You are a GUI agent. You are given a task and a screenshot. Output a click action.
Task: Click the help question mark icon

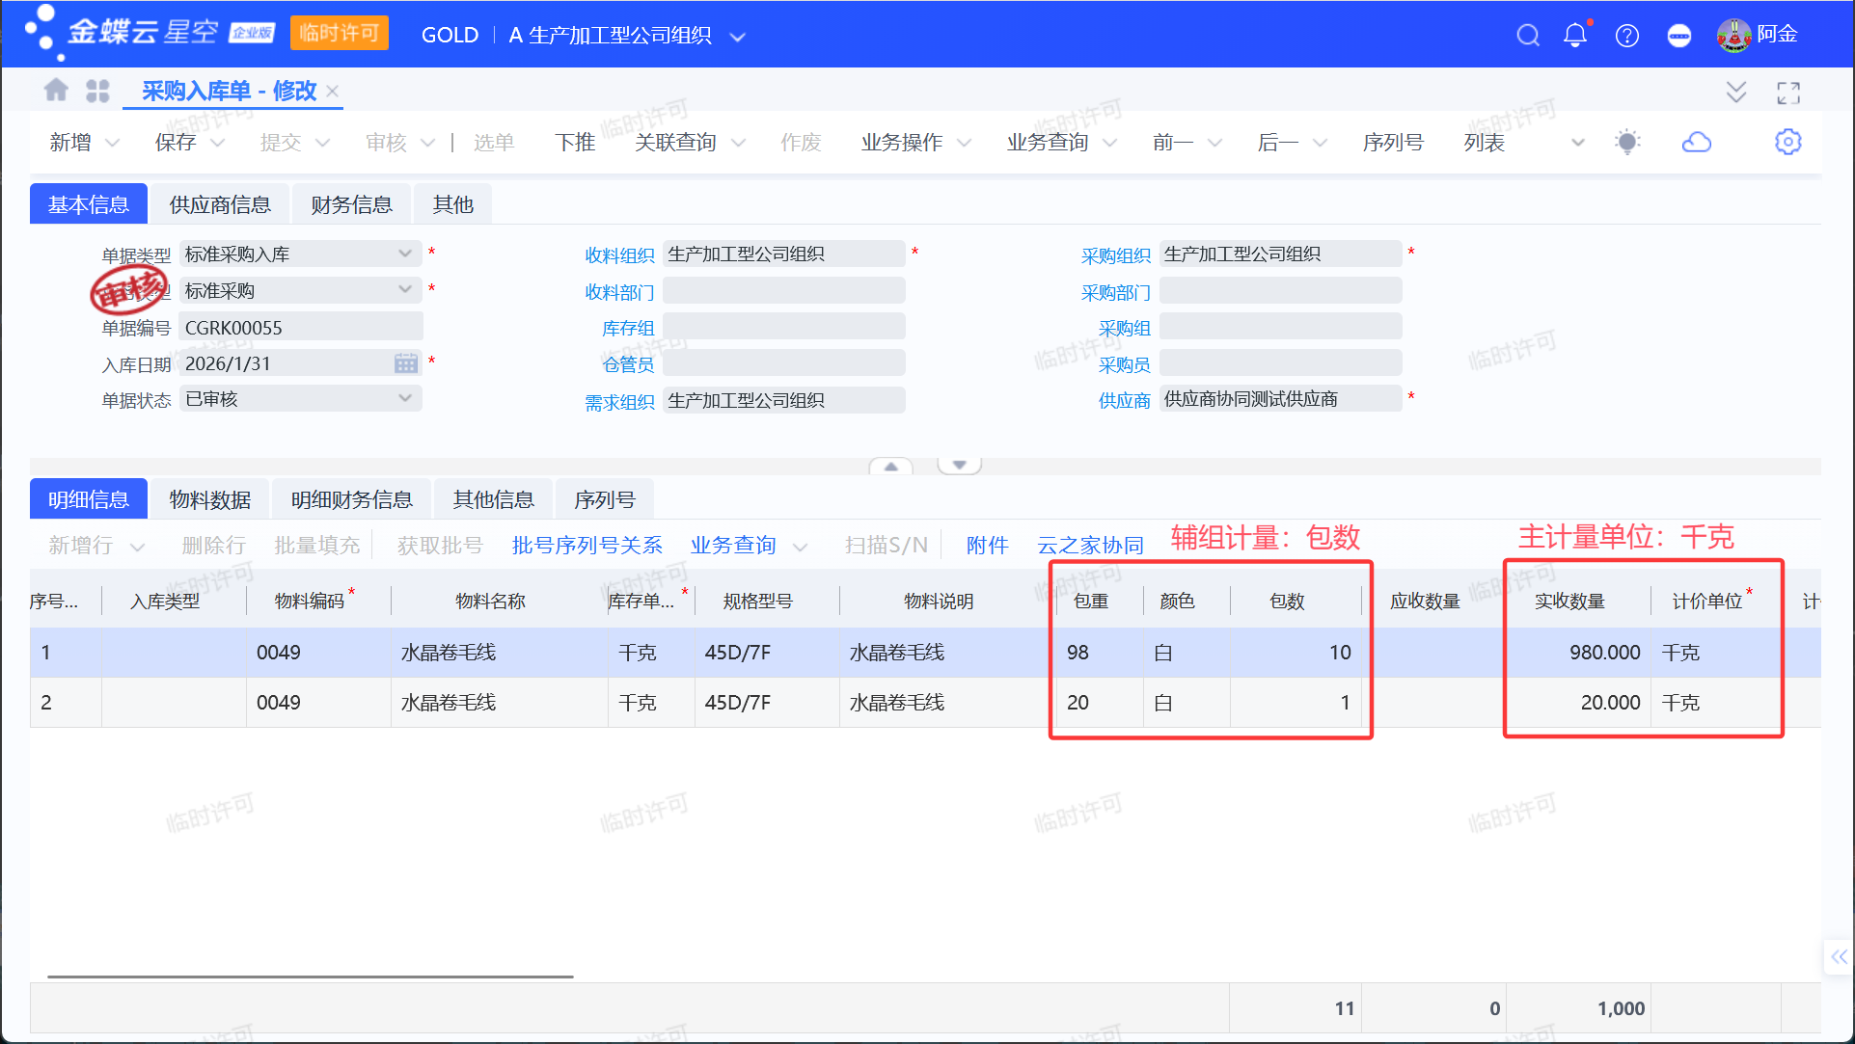pos(1626,36)
